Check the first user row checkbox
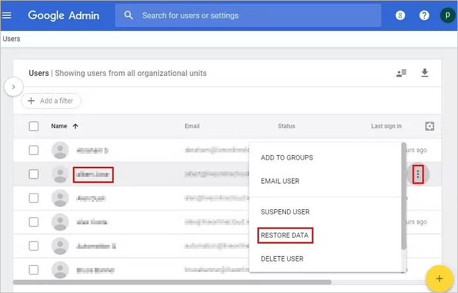Image resolution: width=458 pixels, height=293 pixels. pos(34,150)
